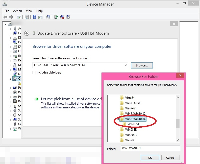This screenshot has width=200, height=164.
Task: Click the Browse... button
Action: coord(142,65)
